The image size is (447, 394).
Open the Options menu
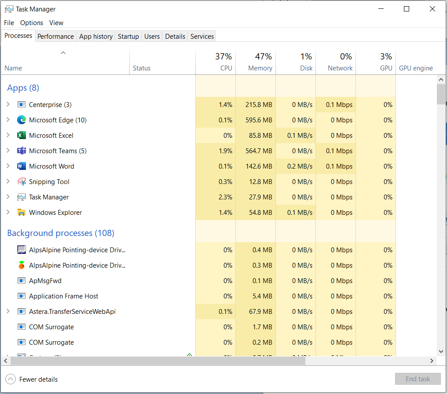pyautogui.click(x=32, y=23)
